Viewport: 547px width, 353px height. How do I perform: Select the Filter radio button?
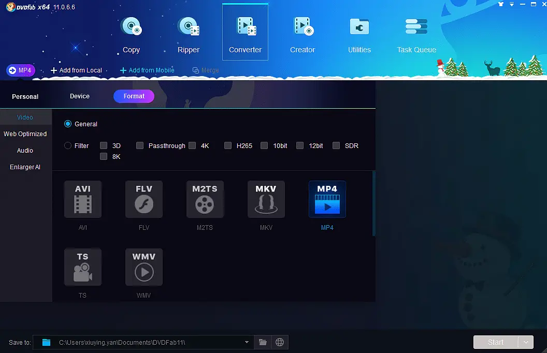click(x=68, y=145)
